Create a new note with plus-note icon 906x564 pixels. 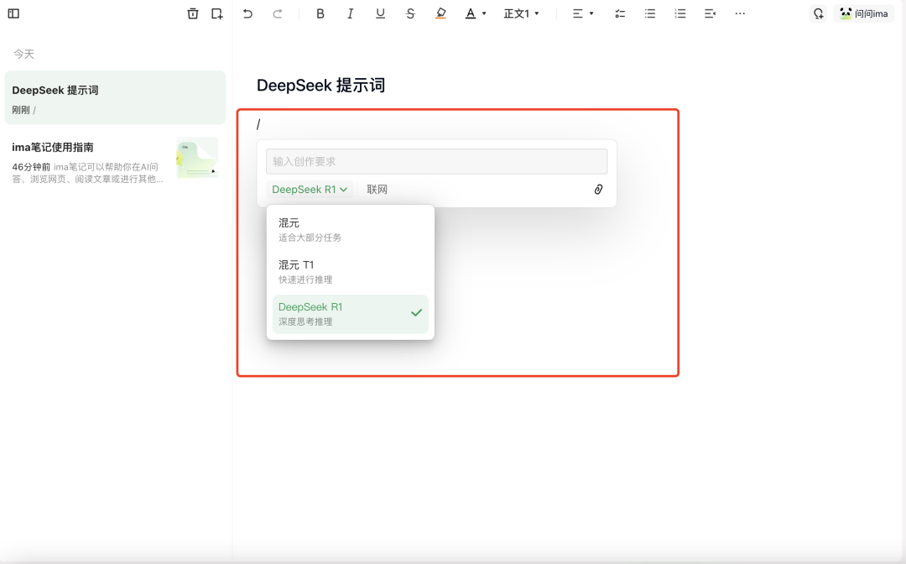217,13
